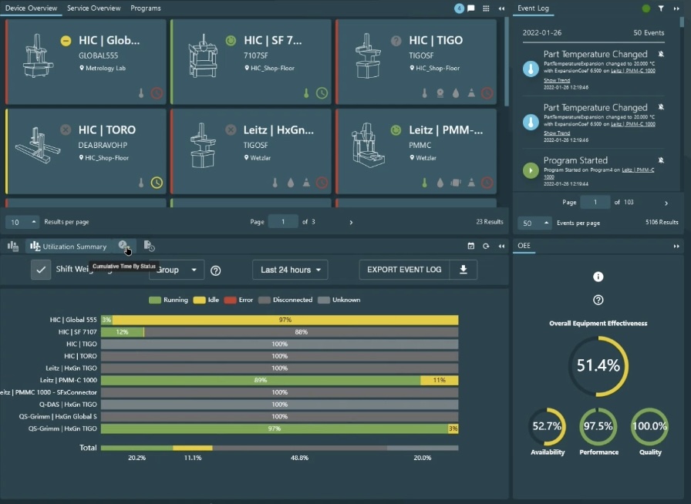This screenshot has height=504, width=691.
Task: Click the temperature probe icon on HIC TORO card
Action: (141, 183)
